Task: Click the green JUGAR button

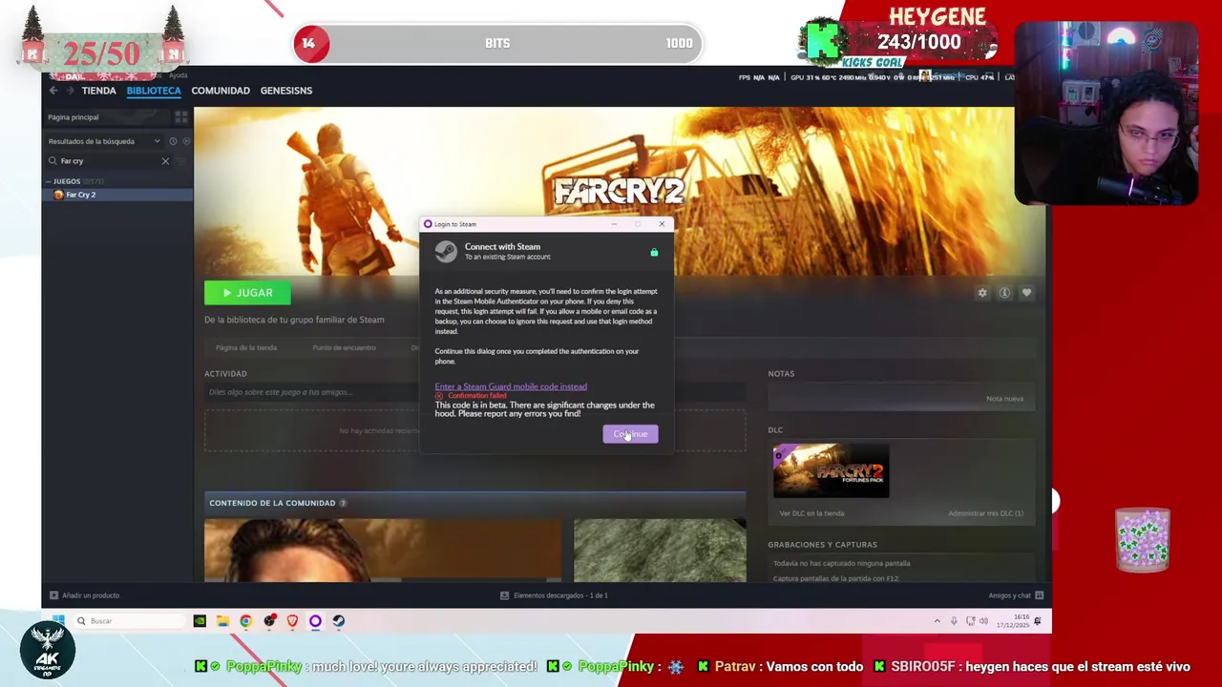Action: (247, 293)
